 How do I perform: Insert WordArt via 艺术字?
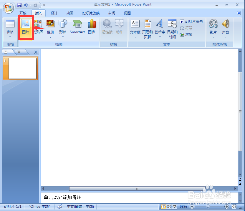pos(160,26)
